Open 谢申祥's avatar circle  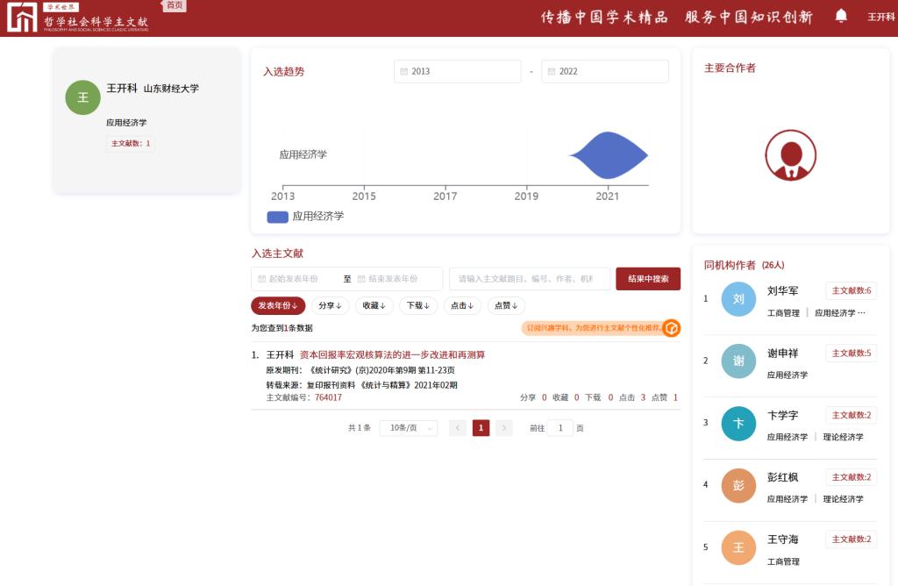click(x=738, y=361)
